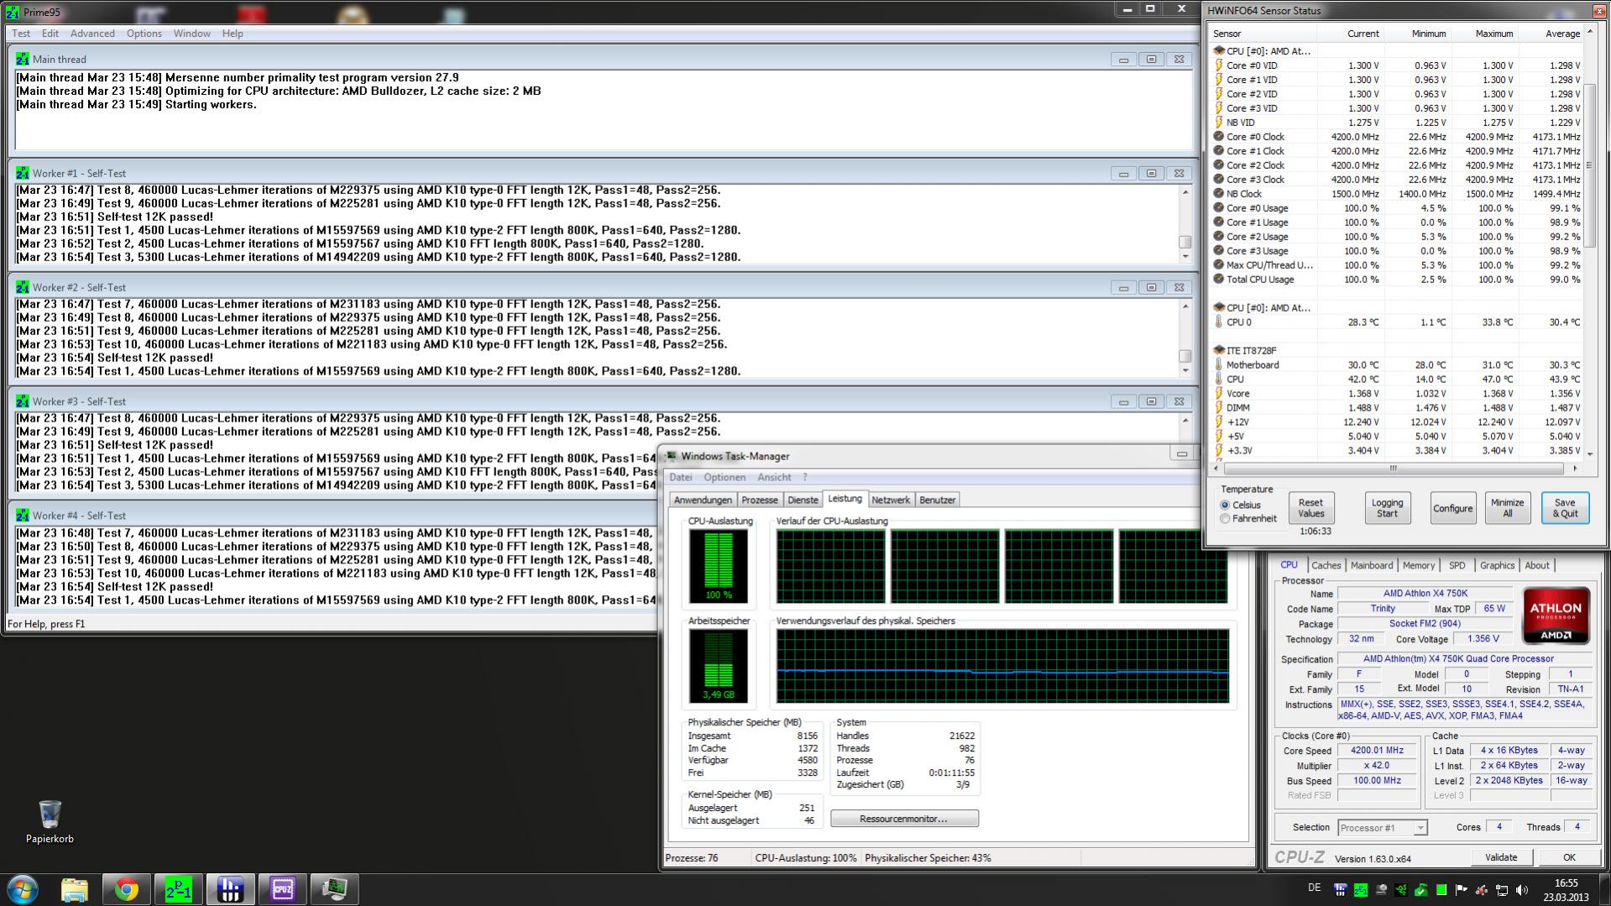Image resolution: width=1611 pixels, height=906 pixels.
Task: Switch to the Prozesse tab
Action: click(760, 500)
